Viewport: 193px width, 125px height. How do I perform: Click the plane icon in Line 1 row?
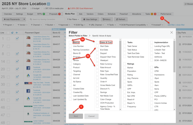point(17,39)
